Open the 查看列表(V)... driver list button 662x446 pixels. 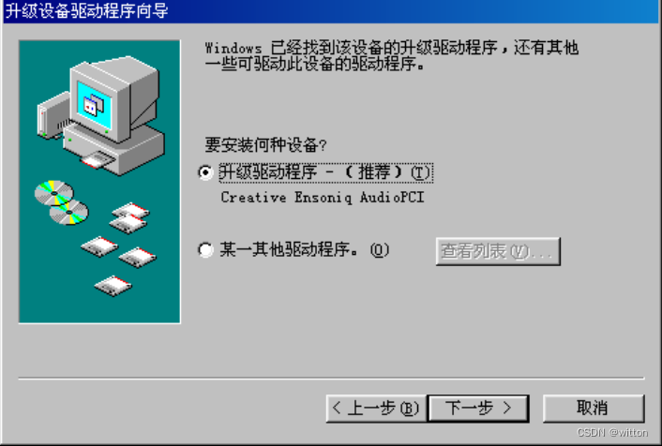[x=498, y=251]
